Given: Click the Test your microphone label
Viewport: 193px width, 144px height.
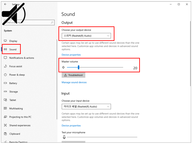Looking at the screenshot, I should pos(74,132).
